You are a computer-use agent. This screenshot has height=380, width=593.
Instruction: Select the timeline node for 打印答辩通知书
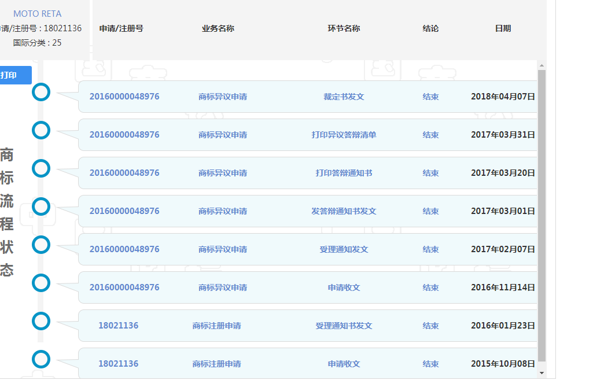click(x=41, y=168)
